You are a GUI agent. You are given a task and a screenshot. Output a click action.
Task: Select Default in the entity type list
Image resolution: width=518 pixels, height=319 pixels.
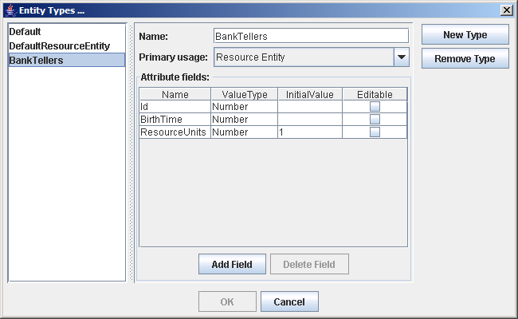25,32
